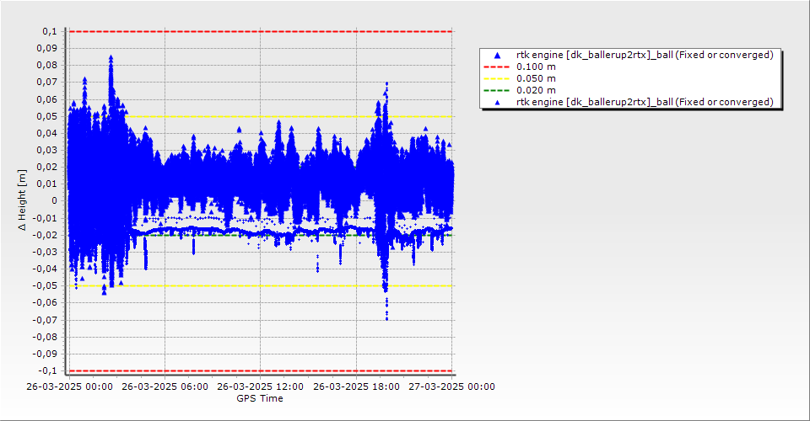Click the '0.020 m' legend label
The width and height of the screenshot is (810, 421).
click(537, 91)
